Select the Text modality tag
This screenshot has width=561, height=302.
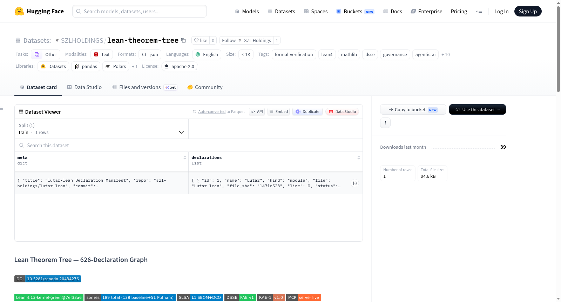pyautogui.click(x=102, y=54)
